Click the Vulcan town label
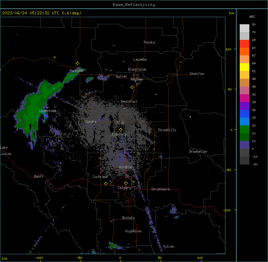The image size is (268, 262). coord(169,246)
